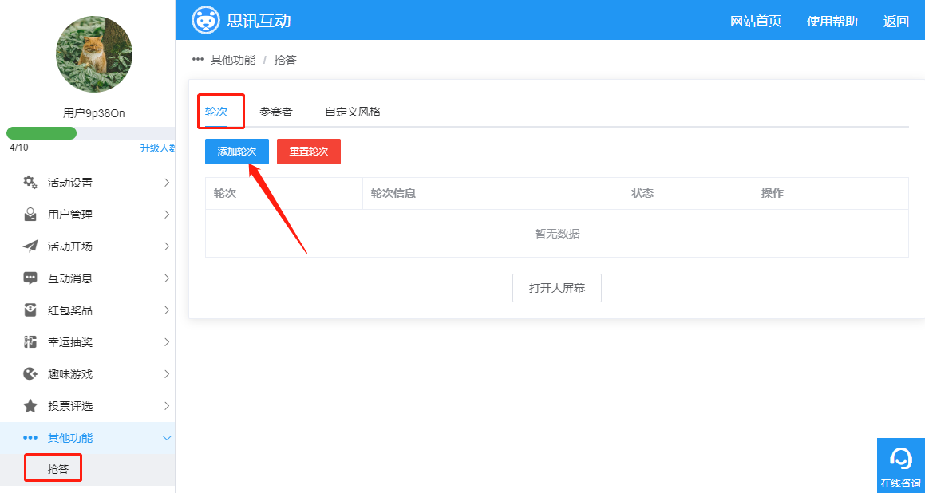Click the 升级人数 link
The width and height of the screenshot is (925, 493).
[157, 148]
